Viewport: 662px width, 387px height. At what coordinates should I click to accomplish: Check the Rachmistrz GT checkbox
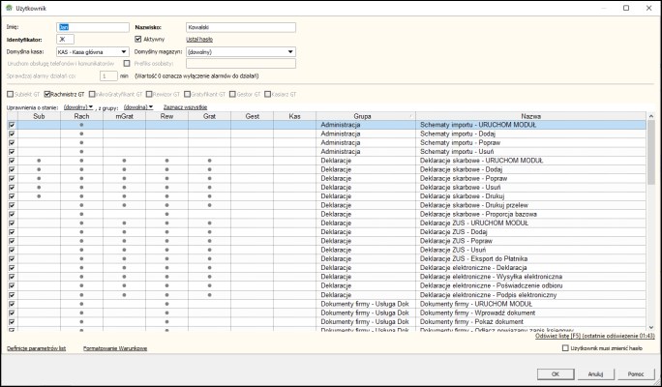point(48,93)
